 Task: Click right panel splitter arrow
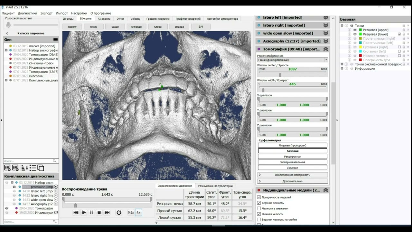pyautogui.click(x=337, y=120)
